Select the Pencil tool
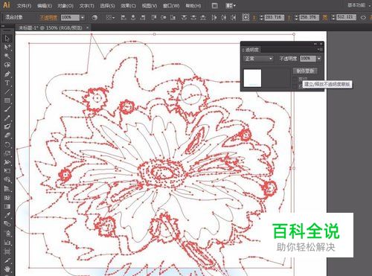372x276 pixels. click(7, 118)
